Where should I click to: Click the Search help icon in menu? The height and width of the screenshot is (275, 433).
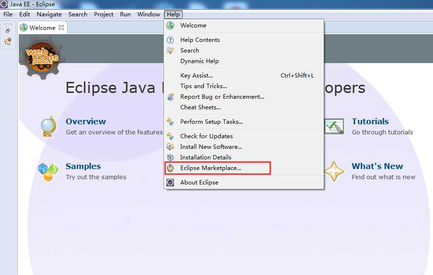tap(170, 51)
